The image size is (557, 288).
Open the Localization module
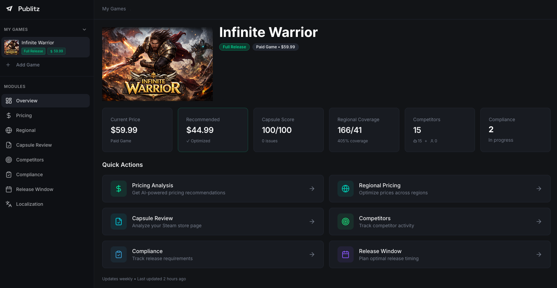pyautogui.click(x=45, y=204)
